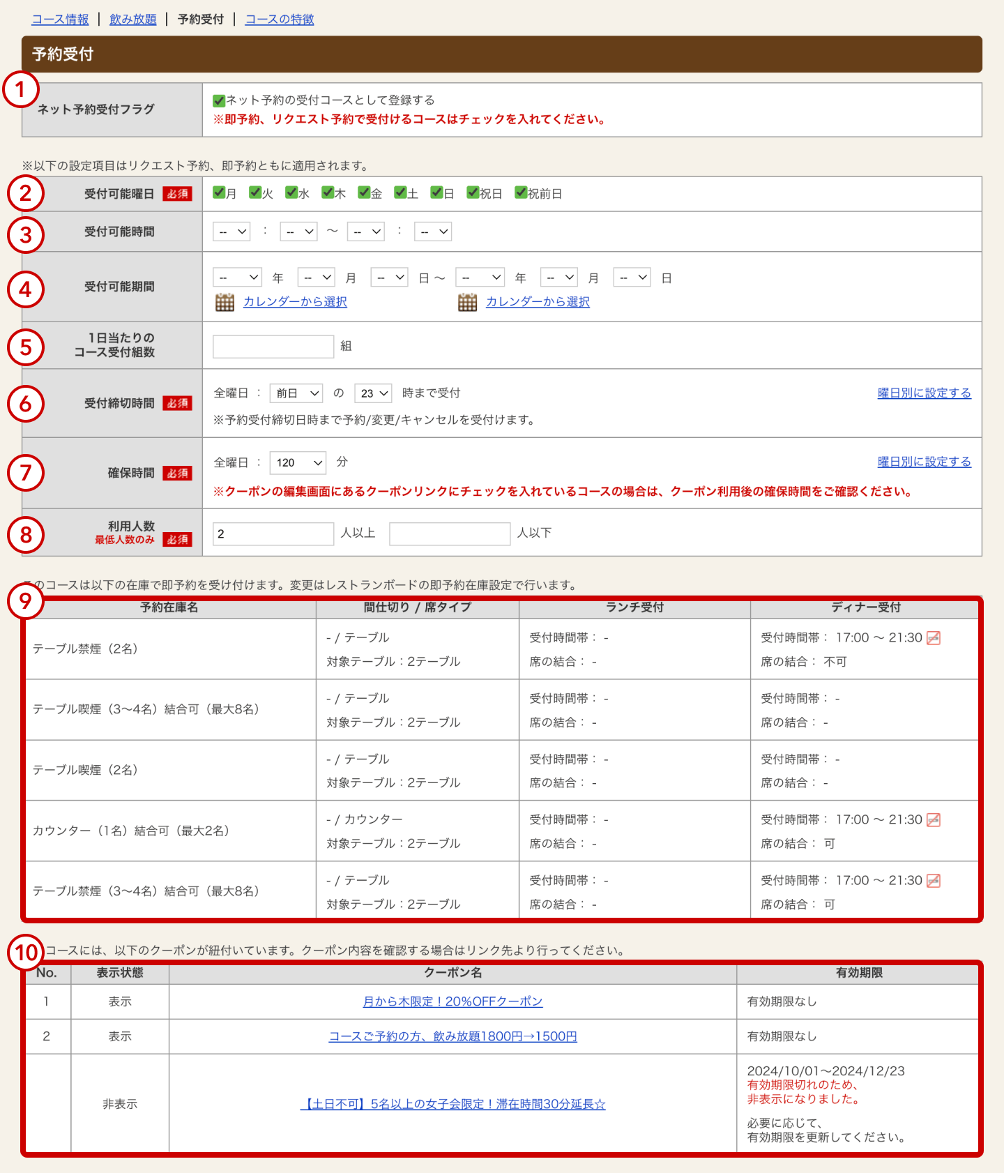Viewport: 1004px width, 1173px height.
Task: Uncheck 祝日 (holiday) checkbox
Action: point(473,192)
